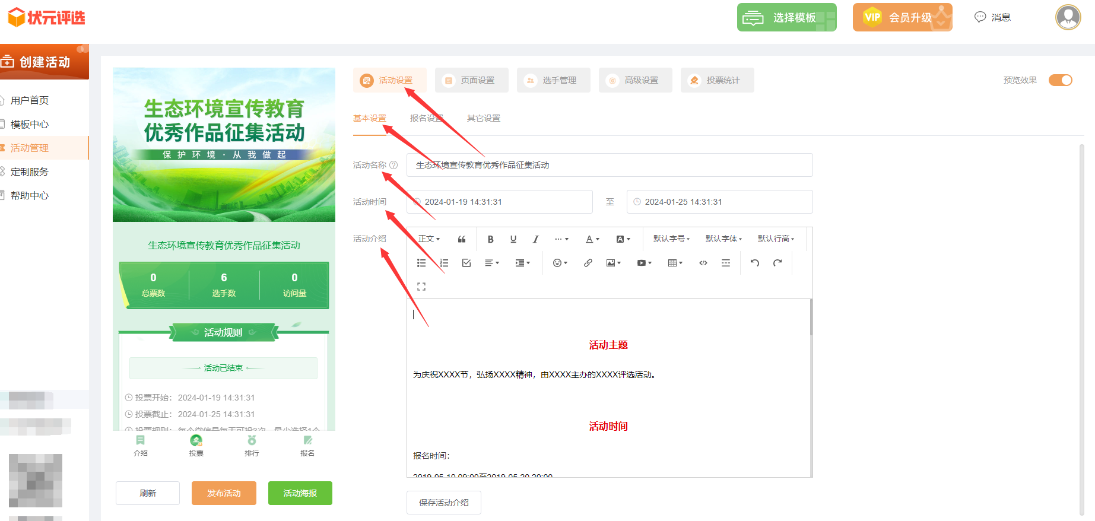Insert a code block using code icon

click(x=703, y=263)
